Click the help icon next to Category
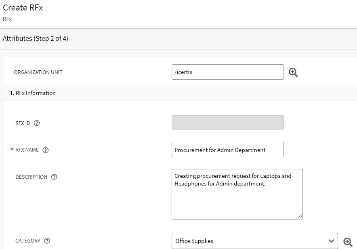 tap(47, 241)
